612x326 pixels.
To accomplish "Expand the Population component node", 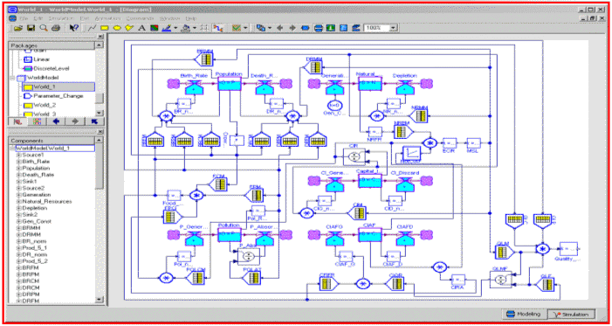I will (18, 169).
